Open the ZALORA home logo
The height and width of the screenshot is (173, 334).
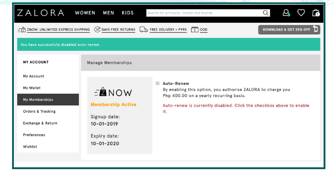[x=40, y=13]
